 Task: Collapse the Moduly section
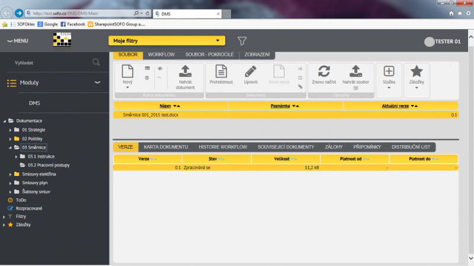(97, 83)
